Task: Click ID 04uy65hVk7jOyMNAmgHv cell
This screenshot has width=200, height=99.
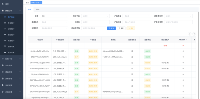Action: point(40,92)
